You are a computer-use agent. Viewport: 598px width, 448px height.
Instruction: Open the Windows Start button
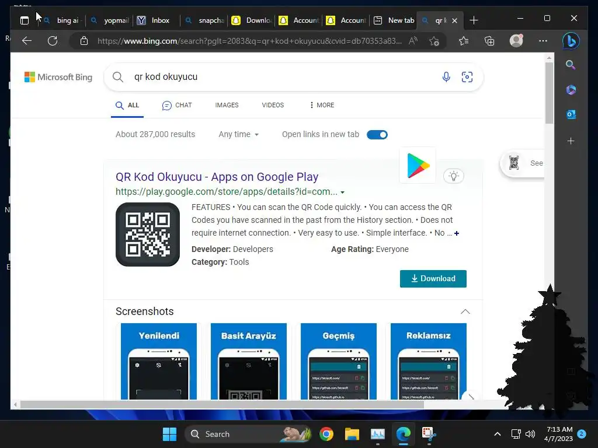tap(169, 434)
